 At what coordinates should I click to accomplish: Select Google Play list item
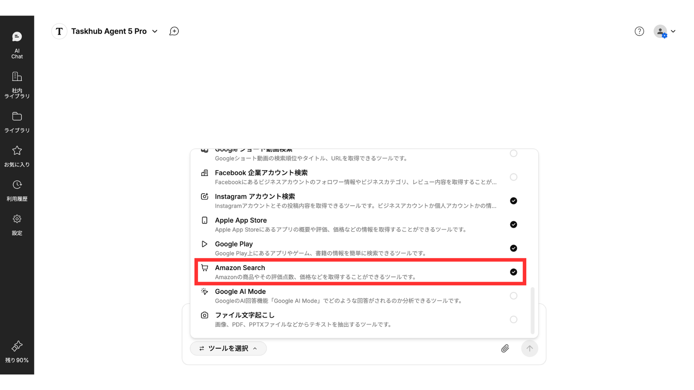click(x=234, y=244)
